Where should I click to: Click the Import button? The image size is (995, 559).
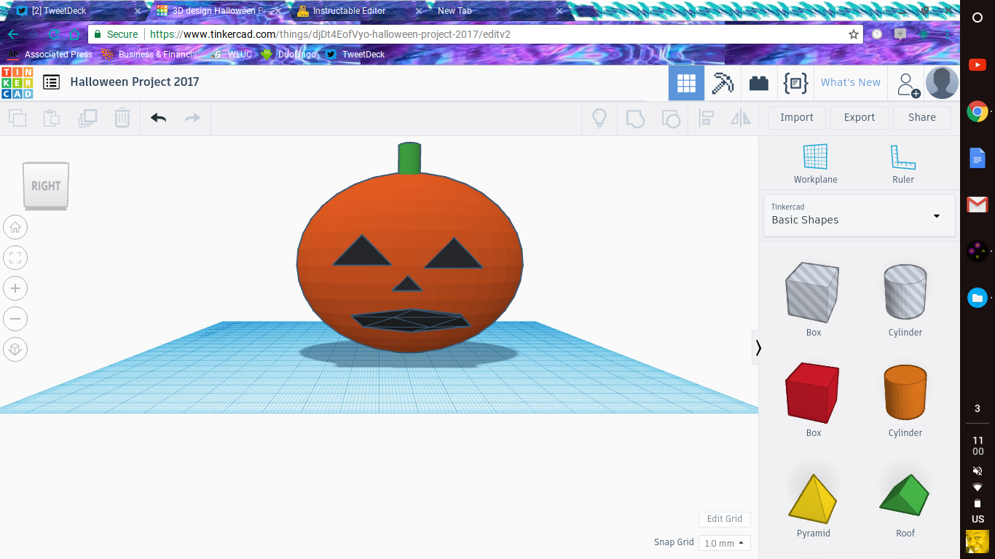(796, 117)
